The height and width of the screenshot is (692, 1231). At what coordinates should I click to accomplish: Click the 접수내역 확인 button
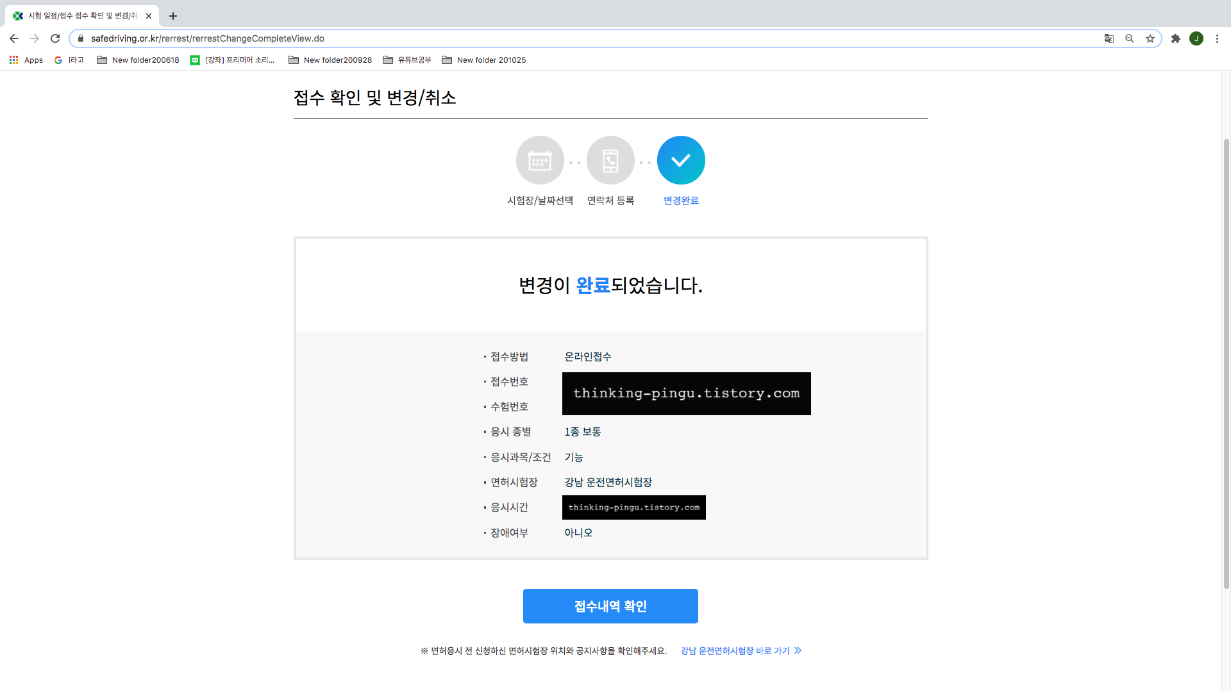click(610, 606)
